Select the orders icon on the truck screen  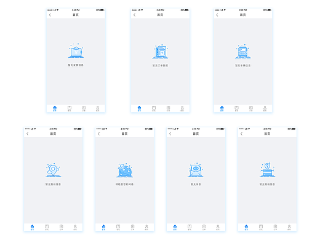tap(251, 108)
